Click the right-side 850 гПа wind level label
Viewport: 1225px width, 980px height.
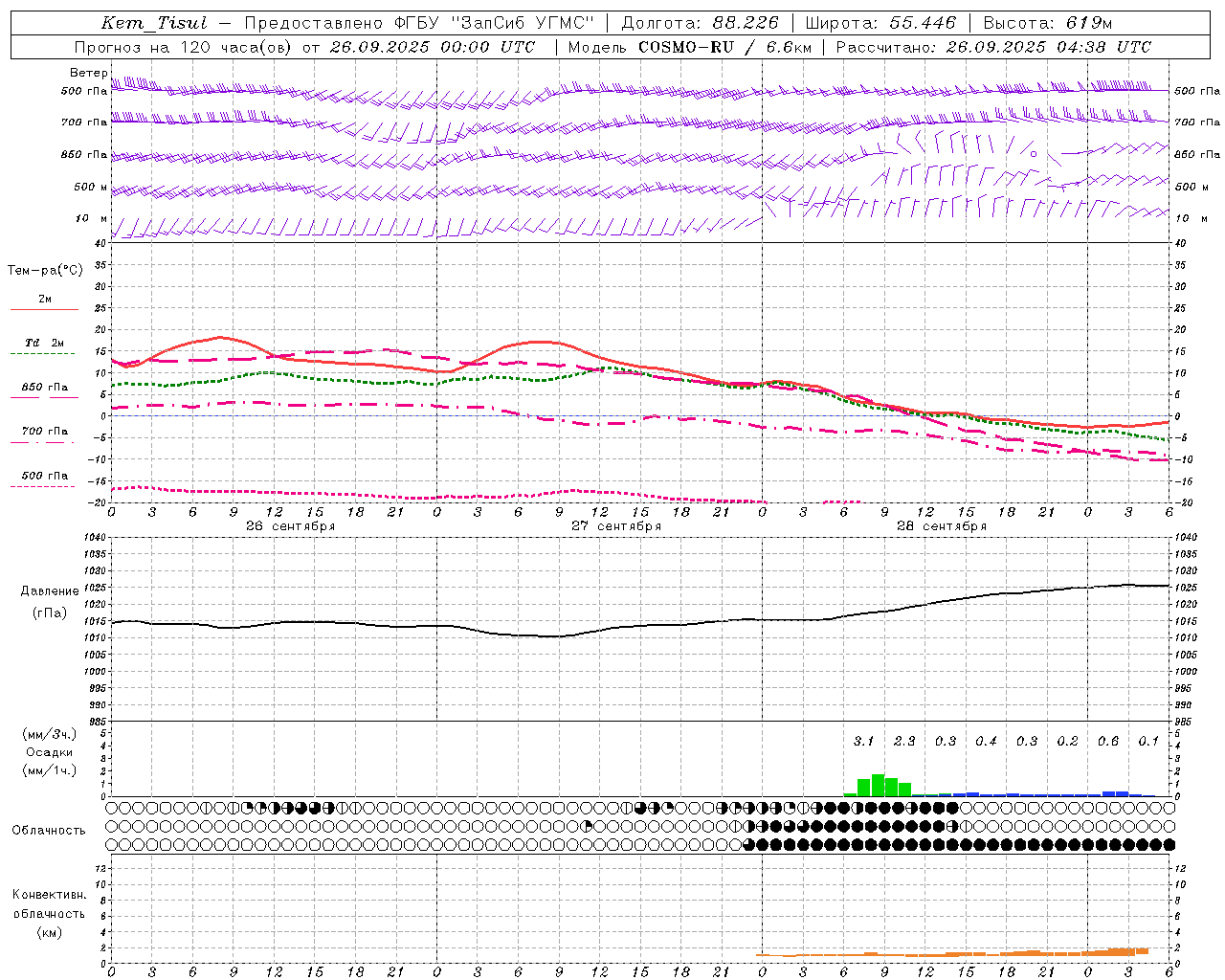1197,154
